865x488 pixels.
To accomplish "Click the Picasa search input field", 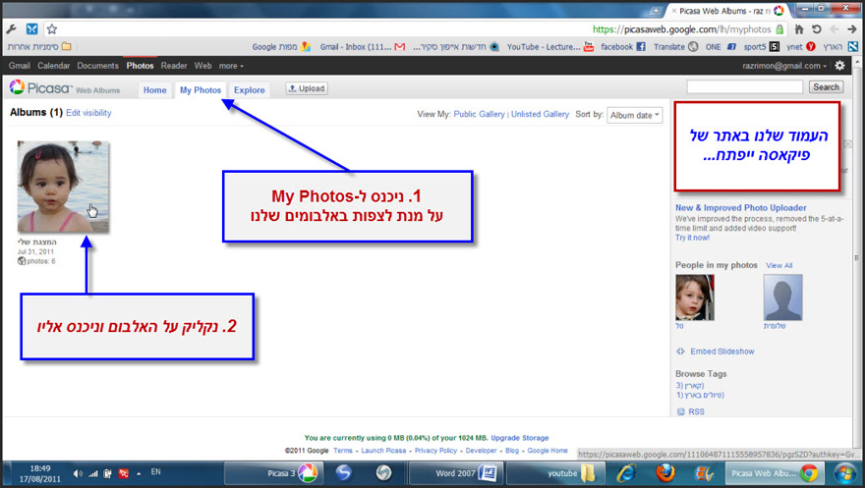I will pyautogui.click(x=745, y=87).
